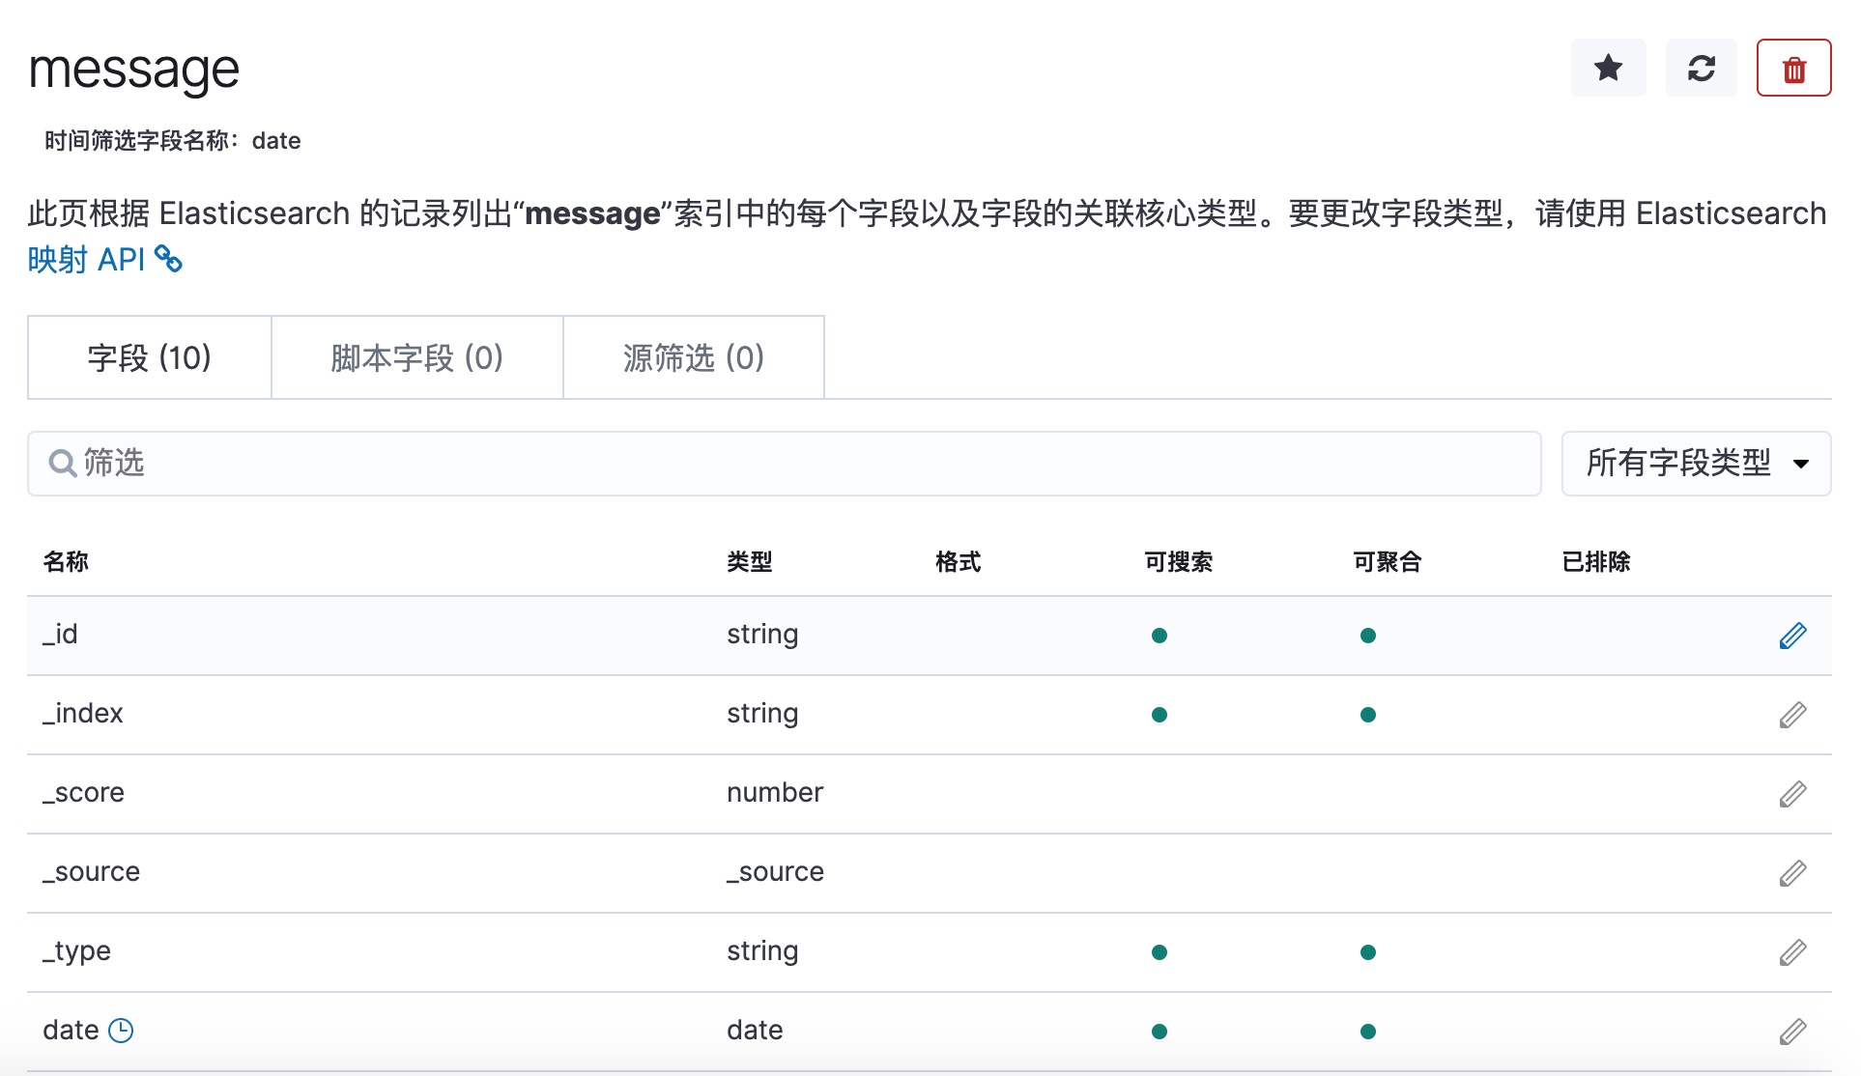Sort by 类型 column header
This screenshot has width=1861, height=1076.
[749, 562]
